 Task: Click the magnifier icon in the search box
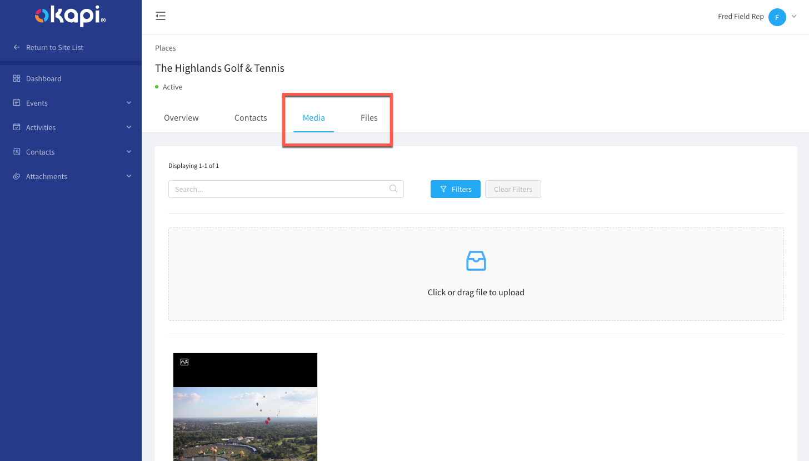[393, 189]
